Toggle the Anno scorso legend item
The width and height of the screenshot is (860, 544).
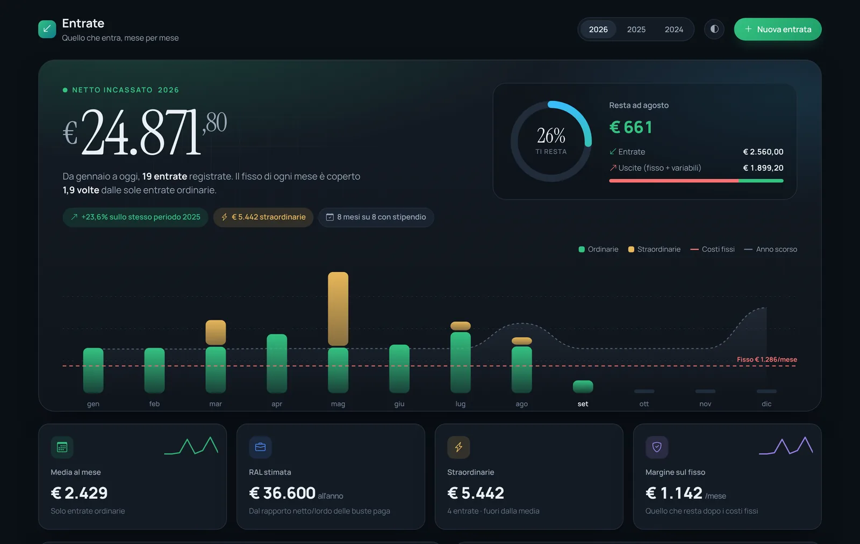click(771, 249)
